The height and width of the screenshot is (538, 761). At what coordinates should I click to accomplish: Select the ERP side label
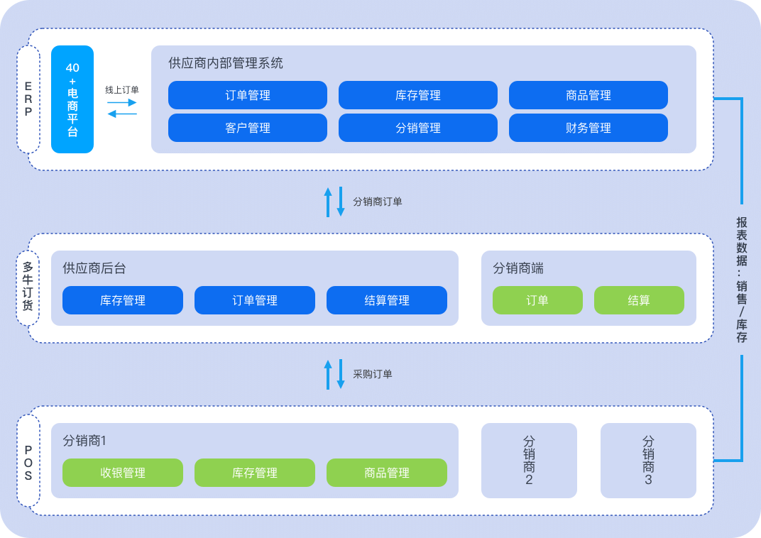click(28, 99)
